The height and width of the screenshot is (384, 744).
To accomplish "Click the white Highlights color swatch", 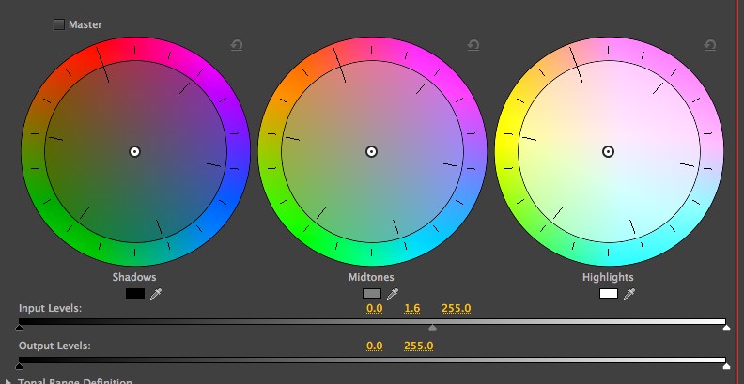I will 609,294.
